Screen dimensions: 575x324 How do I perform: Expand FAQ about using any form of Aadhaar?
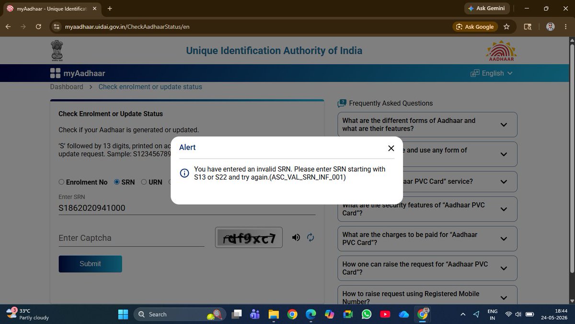[x=427, y=154]
